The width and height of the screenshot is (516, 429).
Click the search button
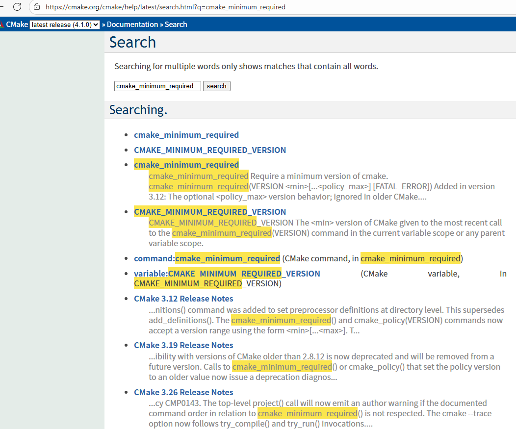[216, 86]
